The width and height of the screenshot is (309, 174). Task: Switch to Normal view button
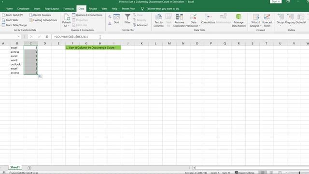click(x=263, y=173)
